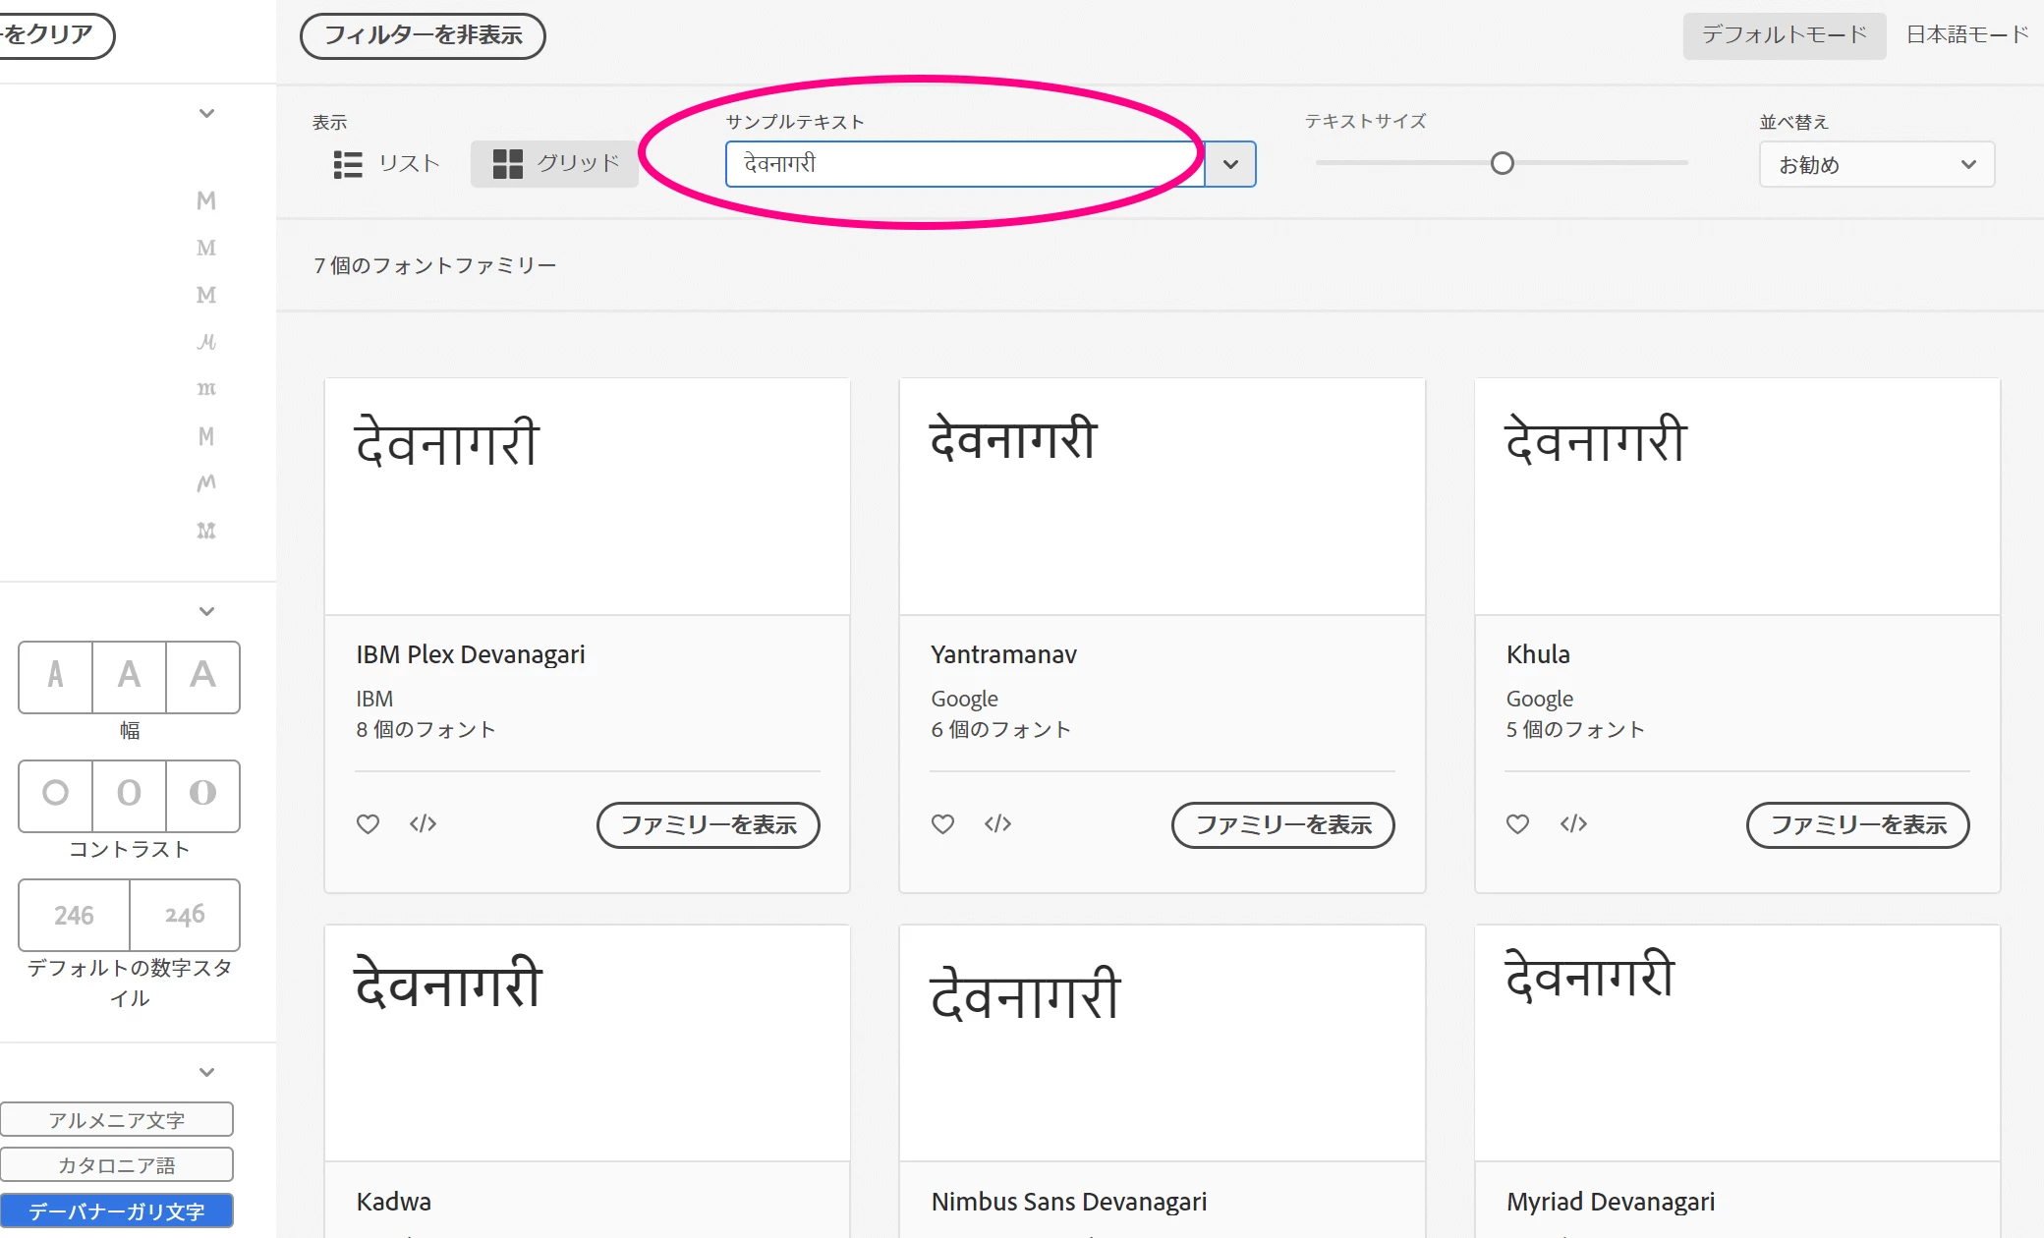Open the Yantramanav name link
The height and width of the screenshot is (1238, 2044).
[x=1003, y=654]
